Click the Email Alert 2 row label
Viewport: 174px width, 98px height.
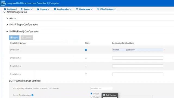click(x=15, y=58)
